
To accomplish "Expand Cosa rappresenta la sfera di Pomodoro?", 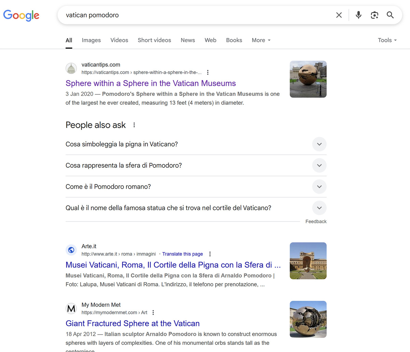I will tap(196, 166).
